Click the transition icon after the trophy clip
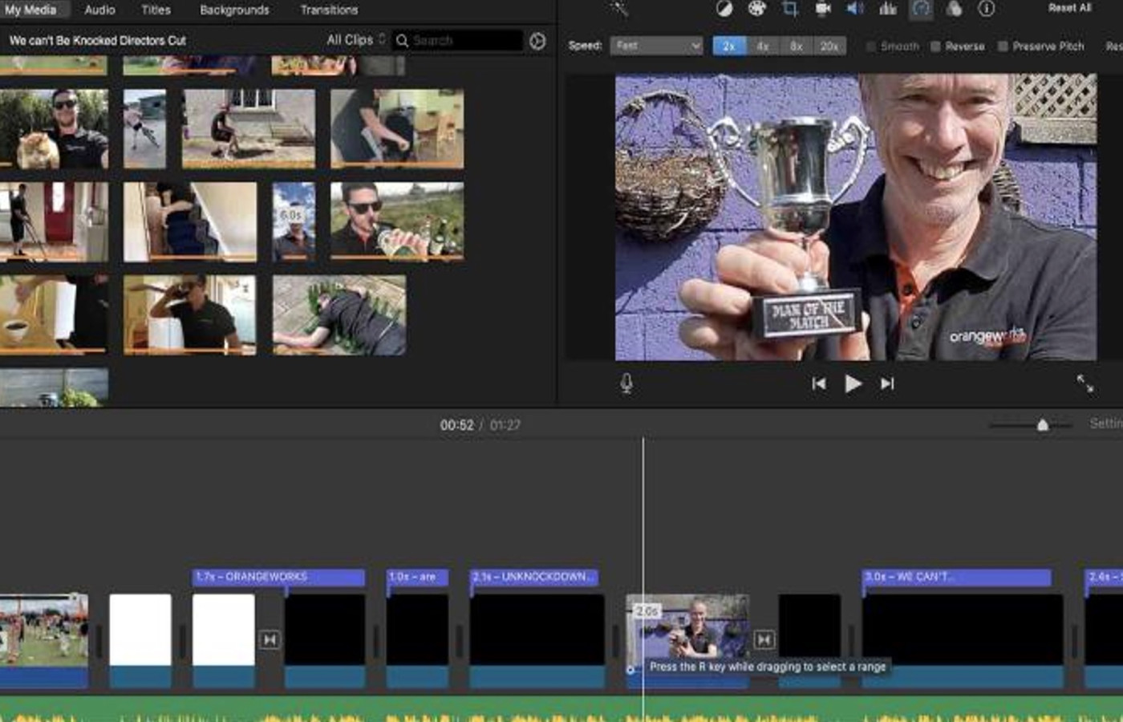This screenshot has width=1123, height=722. point(764,639)
